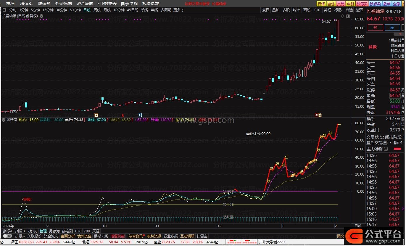
Task: Click the 标记 toolbar button
Action: pos(338,10)
